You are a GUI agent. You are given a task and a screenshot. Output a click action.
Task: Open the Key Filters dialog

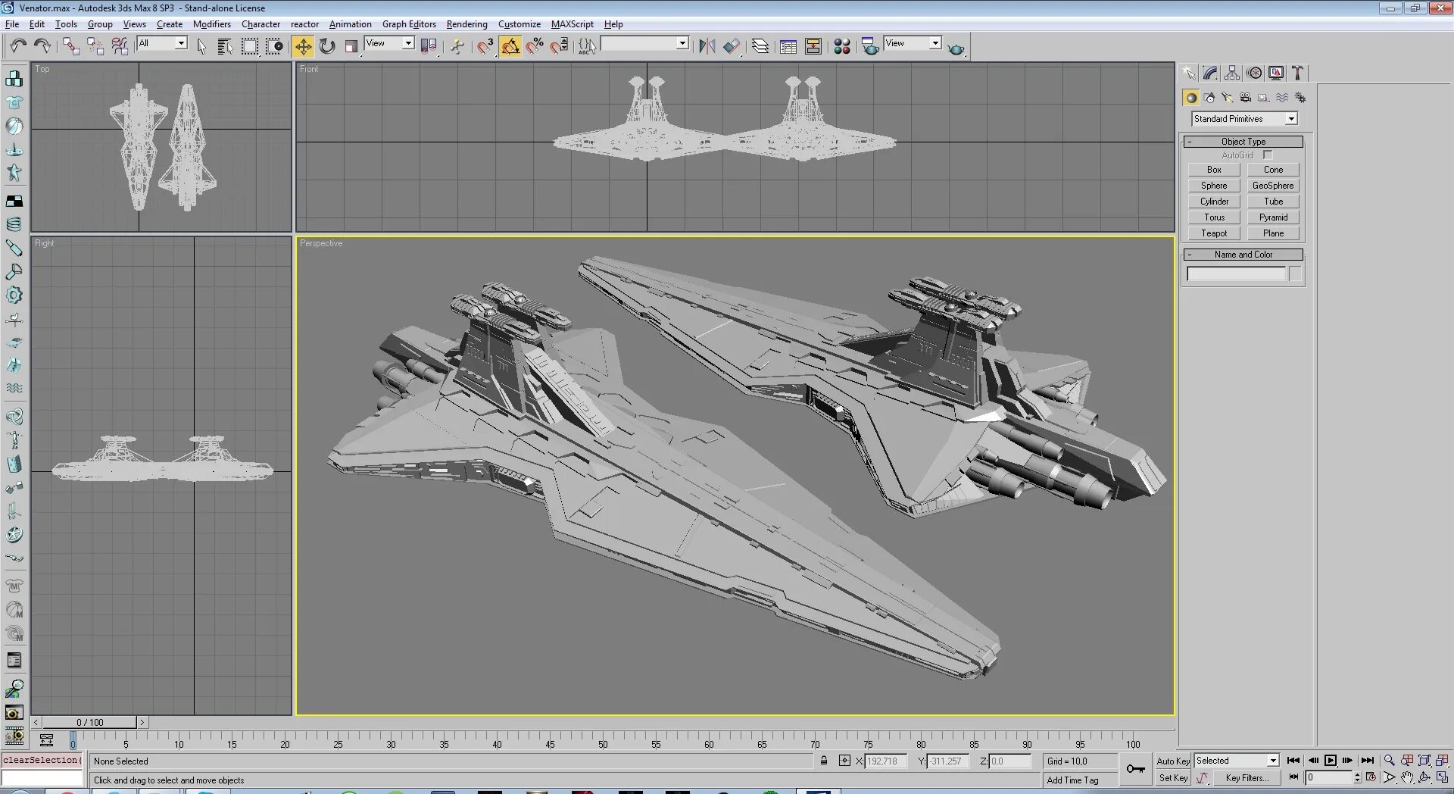point(1247,778)
